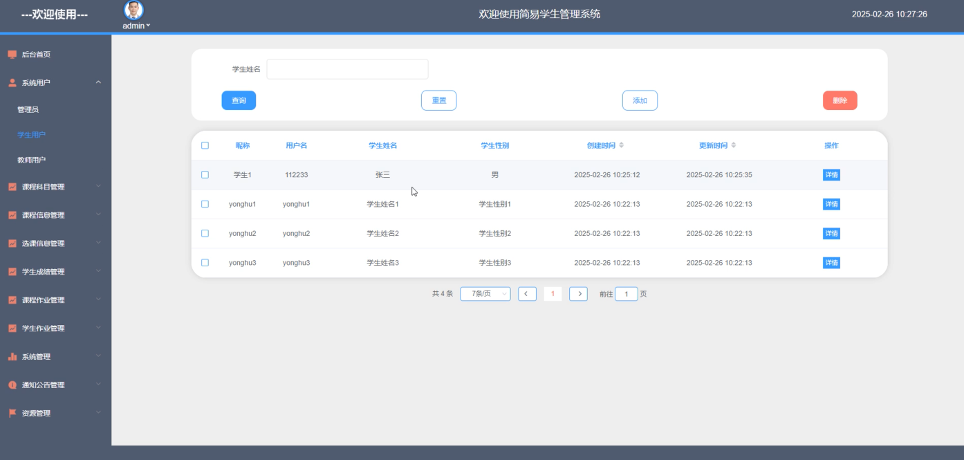
Task: Click the 系统管理 bar chart icon
Action: point(12,357)
